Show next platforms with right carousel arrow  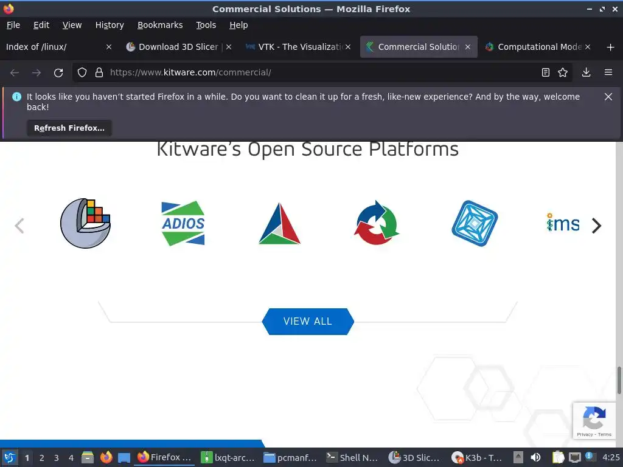(596, 226)
